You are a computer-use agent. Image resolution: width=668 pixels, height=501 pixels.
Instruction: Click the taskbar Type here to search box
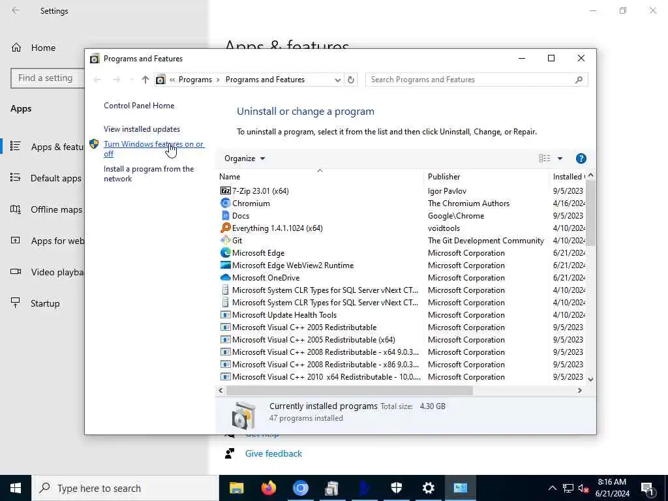125,488
